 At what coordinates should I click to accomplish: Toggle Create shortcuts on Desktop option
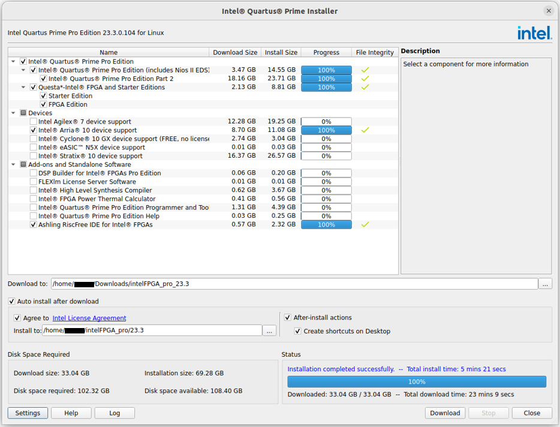click(x=298, y=331)
